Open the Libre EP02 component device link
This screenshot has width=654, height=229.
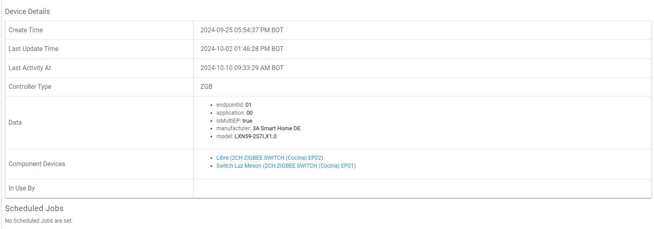(x=269, y=158)
